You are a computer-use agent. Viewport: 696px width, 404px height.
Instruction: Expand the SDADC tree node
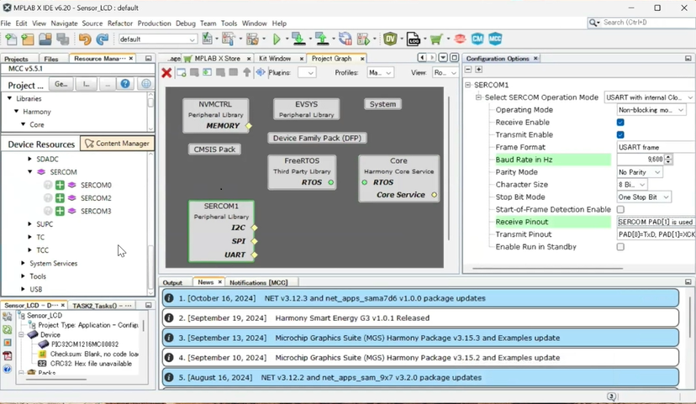[29, 159]
